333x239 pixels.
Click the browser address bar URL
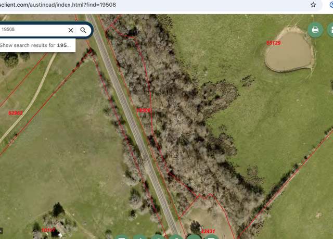(x=58, y=5)
